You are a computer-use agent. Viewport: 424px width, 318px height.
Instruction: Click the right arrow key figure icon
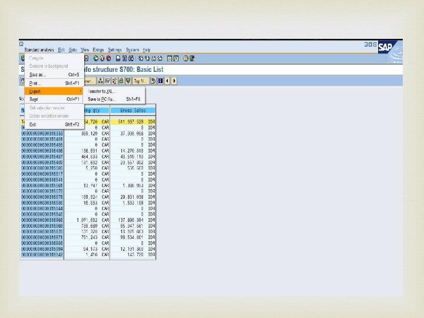pyautogui.click(x=174, y=81)
